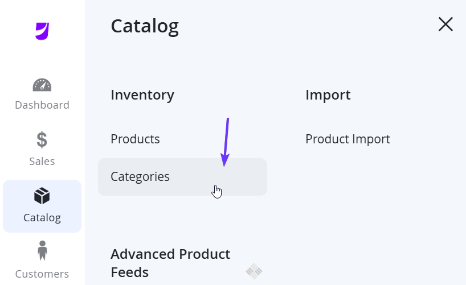Image resolution: width=466 pixels, height=285 pixels.
Task: Go to Categories under Inventory
Action: pyautogui.click(x=140, y=177)
